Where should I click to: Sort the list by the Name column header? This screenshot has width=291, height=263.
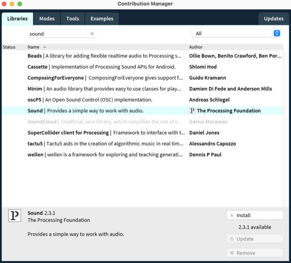(33, 47)
